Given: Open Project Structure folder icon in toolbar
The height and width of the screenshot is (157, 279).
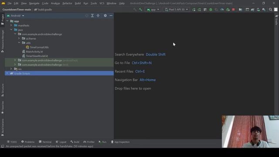Looking at the screenshot, I should click(x=240, y=10).
